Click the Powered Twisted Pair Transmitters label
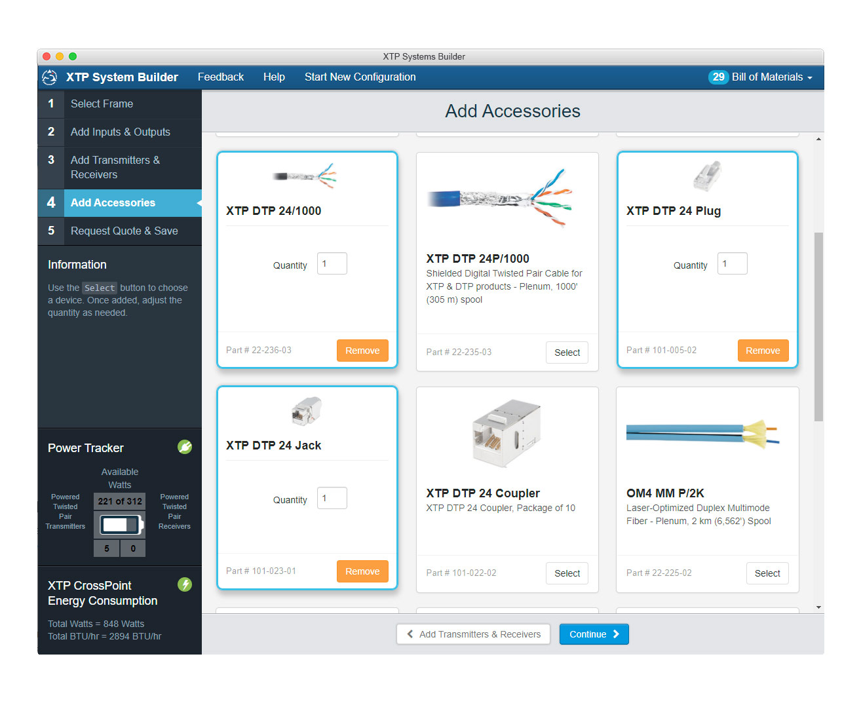 (66, 512)
